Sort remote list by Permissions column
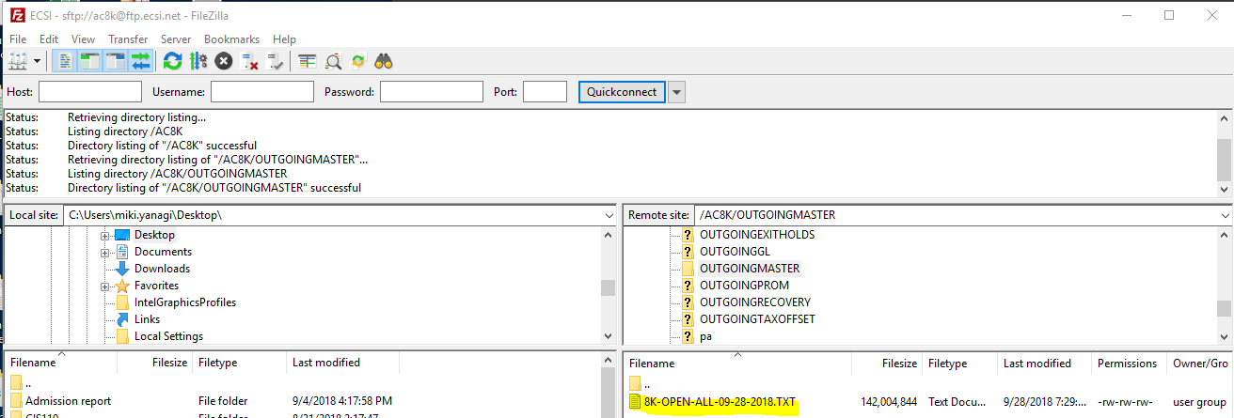The height and width of the screenshot is (418, 1234). (1128, 364)
